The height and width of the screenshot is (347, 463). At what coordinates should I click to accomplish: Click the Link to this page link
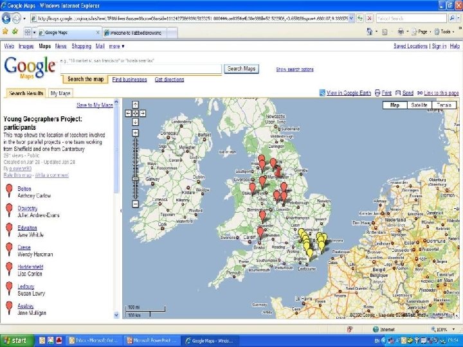[441, 93]
